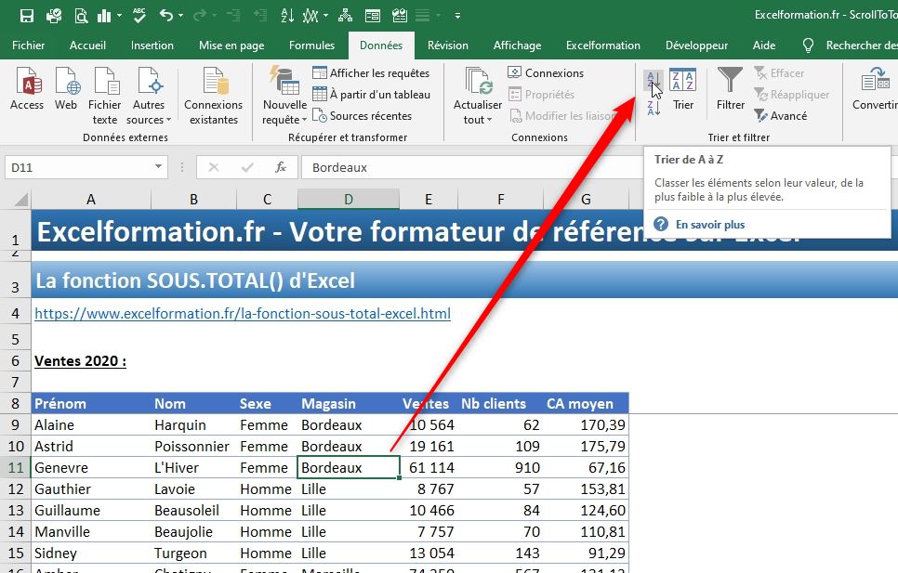
Task: Open the form icon in the quick toolbar
Action: (x=373, y=16)
